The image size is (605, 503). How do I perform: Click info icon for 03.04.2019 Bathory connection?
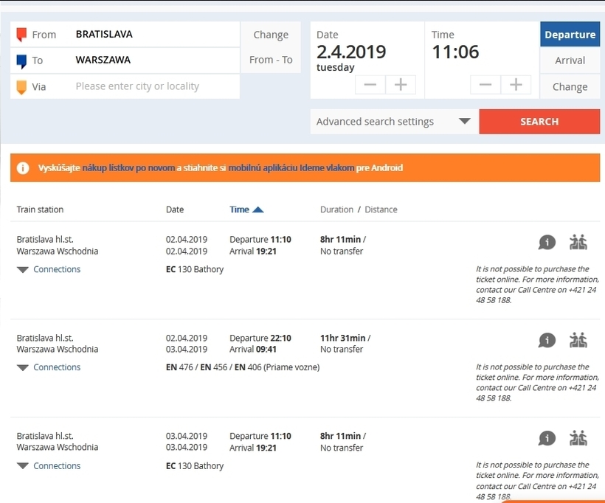[547, 439]
